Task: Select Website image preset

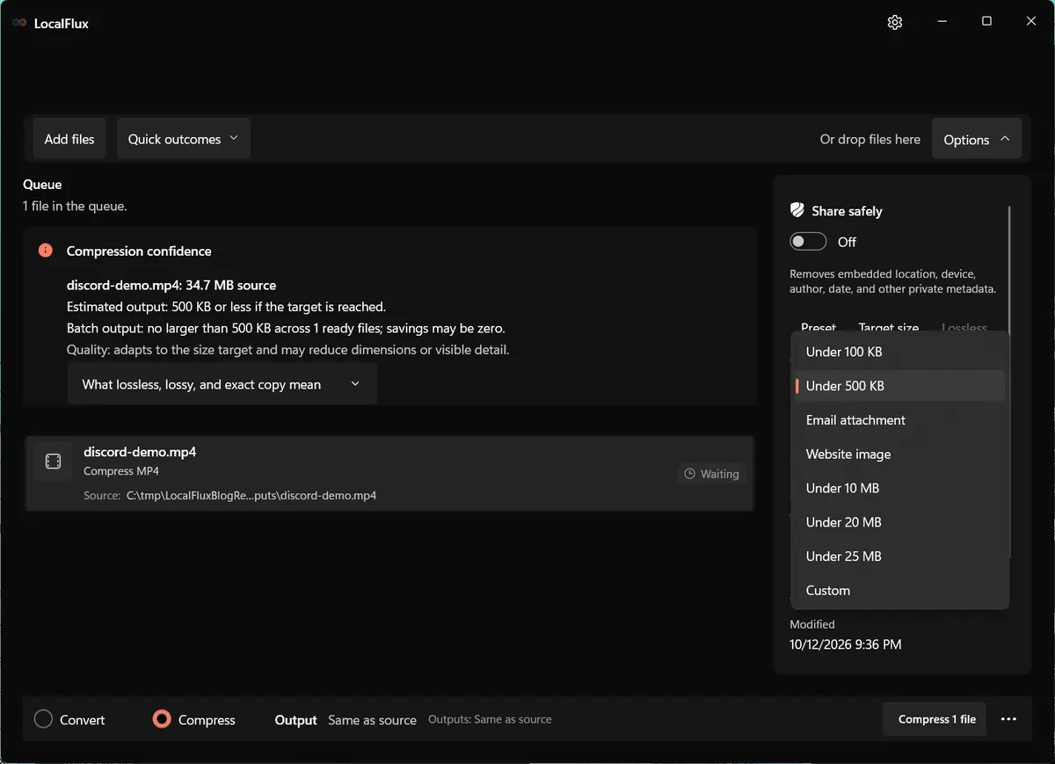Action: pyautogui.click(x=899, y=455)
